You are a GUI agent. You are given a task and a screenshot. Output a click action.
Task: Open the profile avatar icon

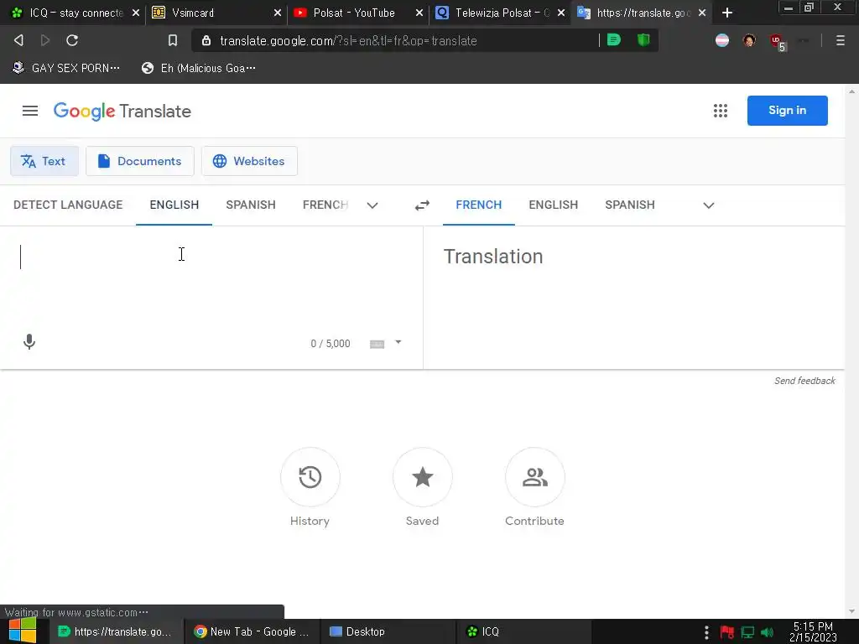(749, 40)
